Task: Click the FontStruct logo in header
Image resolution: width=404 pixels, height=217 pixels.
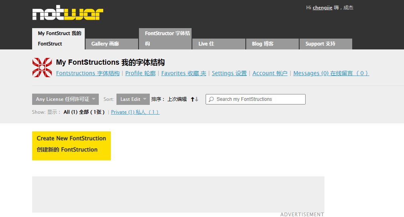Action: point(68,12)
